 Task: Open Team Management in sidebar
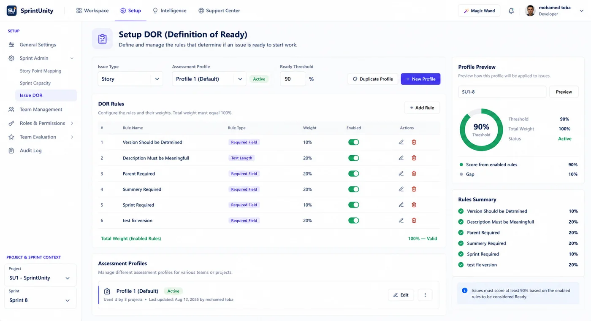point(41,109)
